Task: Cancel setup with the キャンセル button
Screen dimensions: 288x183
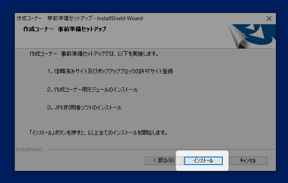Action: [x=248, y=161]
